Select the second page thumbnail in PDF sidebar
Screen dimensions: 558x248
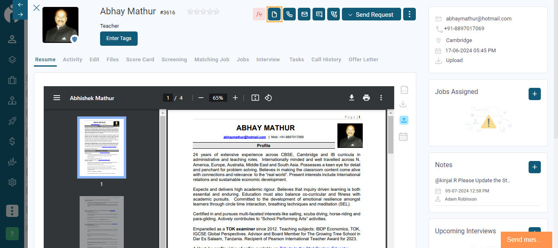point(102,222)
